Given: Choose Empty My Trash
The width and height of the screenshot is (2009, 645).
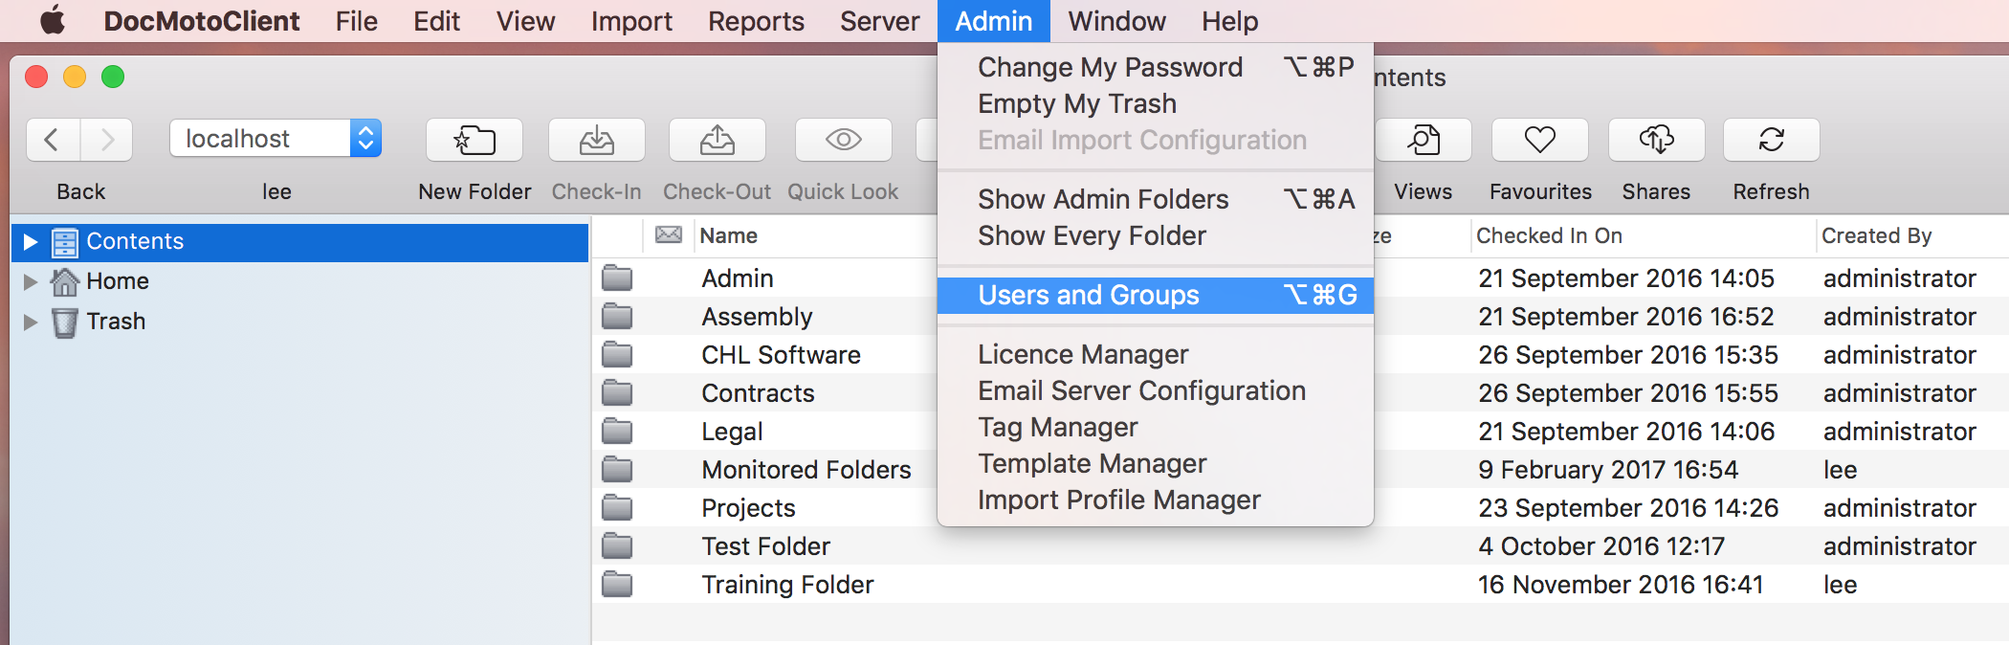Looking at the screenshot, I should 1156,103.
